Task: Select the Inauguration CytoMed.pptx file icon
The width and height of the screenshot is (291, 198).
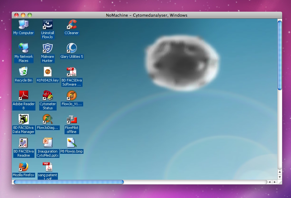Action: (x=47, y=143)
